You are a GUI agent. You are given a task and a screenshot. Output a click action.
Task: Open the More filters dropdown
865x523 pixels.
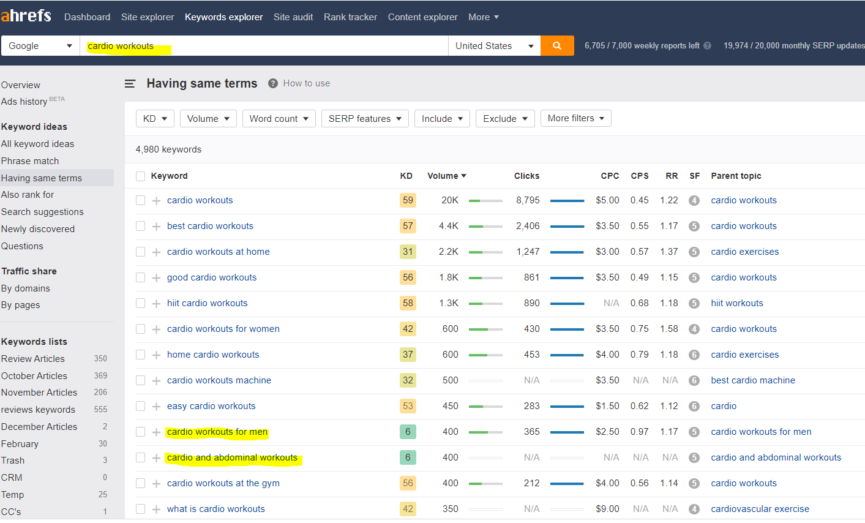[576, 118]
